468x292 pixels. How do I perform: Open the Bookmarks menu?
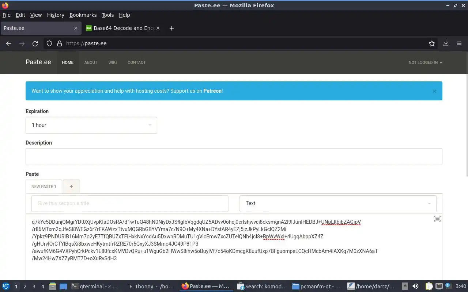[83, 15]
